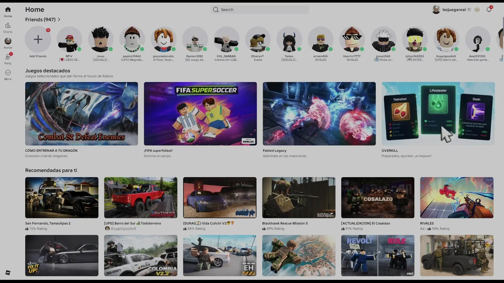Open the Home sidebar icon

click(x=8, y=10)
